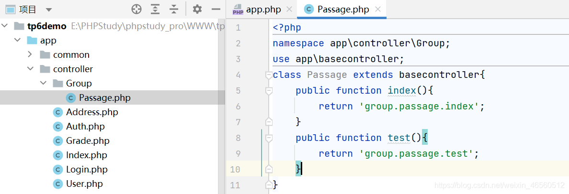Click the class icon beside Auth.php
The image size is (569, 194).
pos(57,126)
